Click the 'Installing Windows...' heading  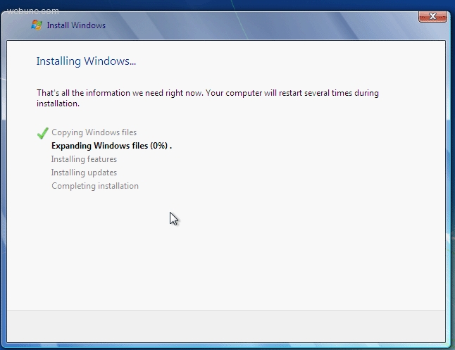(x=86, y=61)
